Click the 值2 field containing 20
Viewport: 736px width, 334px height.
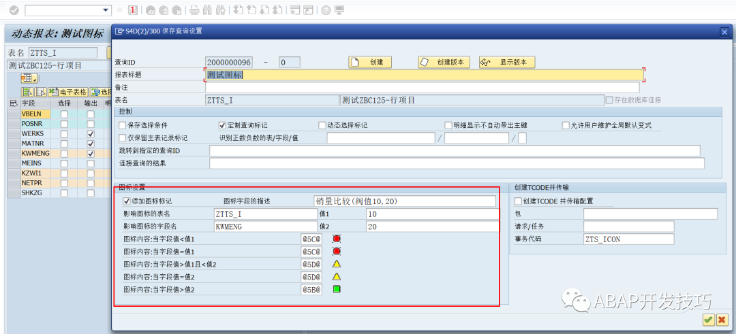pyautogui.click(x=432, y=227)
